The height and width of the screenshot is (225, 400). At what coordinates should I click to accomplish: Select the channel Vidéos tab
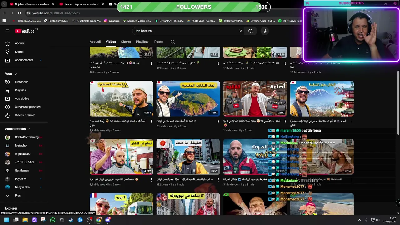111,42
